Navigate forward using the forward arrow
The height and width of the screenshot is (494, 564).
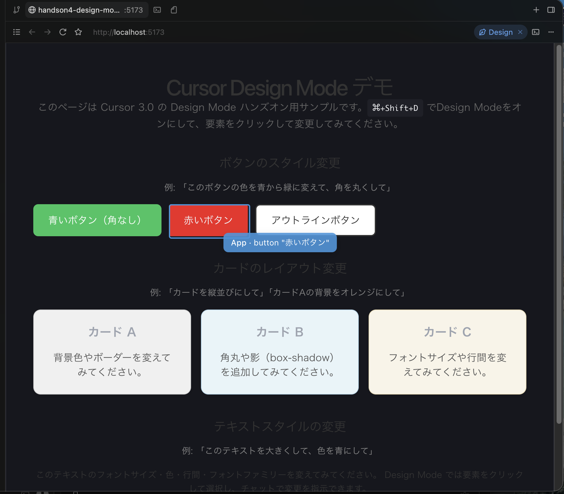[47, 32]
